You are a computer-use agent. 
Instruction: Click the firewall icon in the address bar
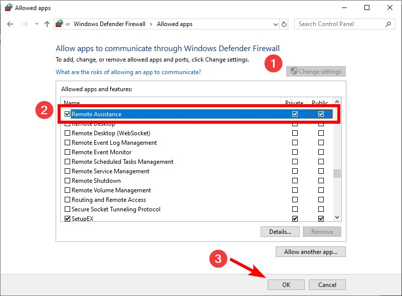coord(59,24)
